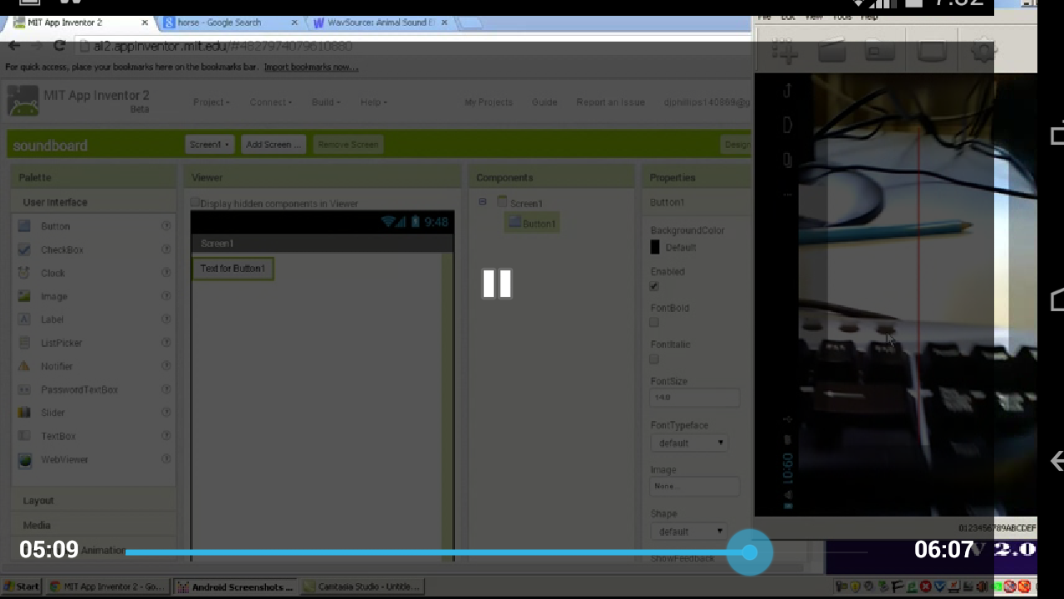Click the Report an Issue link
Screen dimensions: 1064x599
point(610,102)
